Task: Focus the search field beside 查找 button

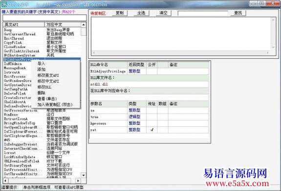Action: click(x=203, y=13)
